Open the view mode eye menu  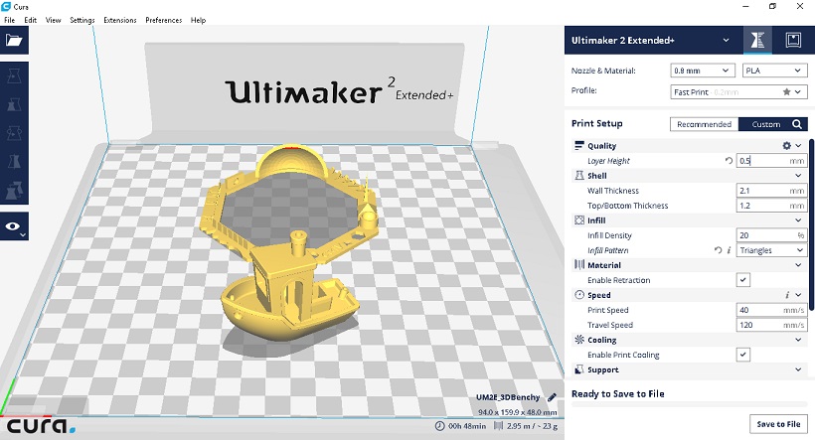(x=14, y=226)
